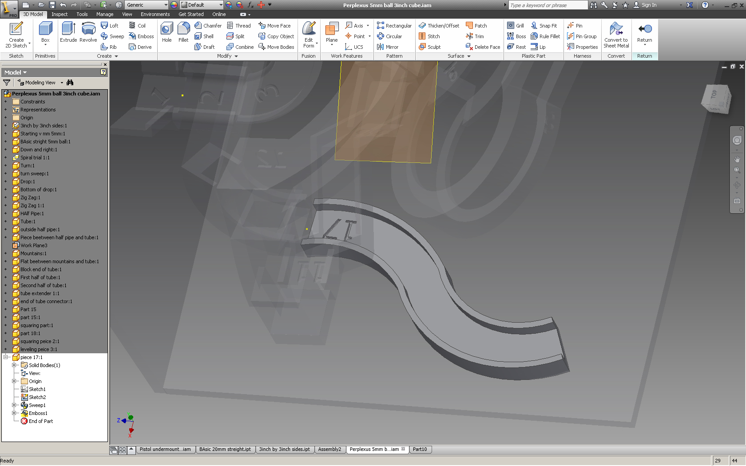Choose the Thread tool
This screenshot has width=746, height=466.
[x=239, y=26]
